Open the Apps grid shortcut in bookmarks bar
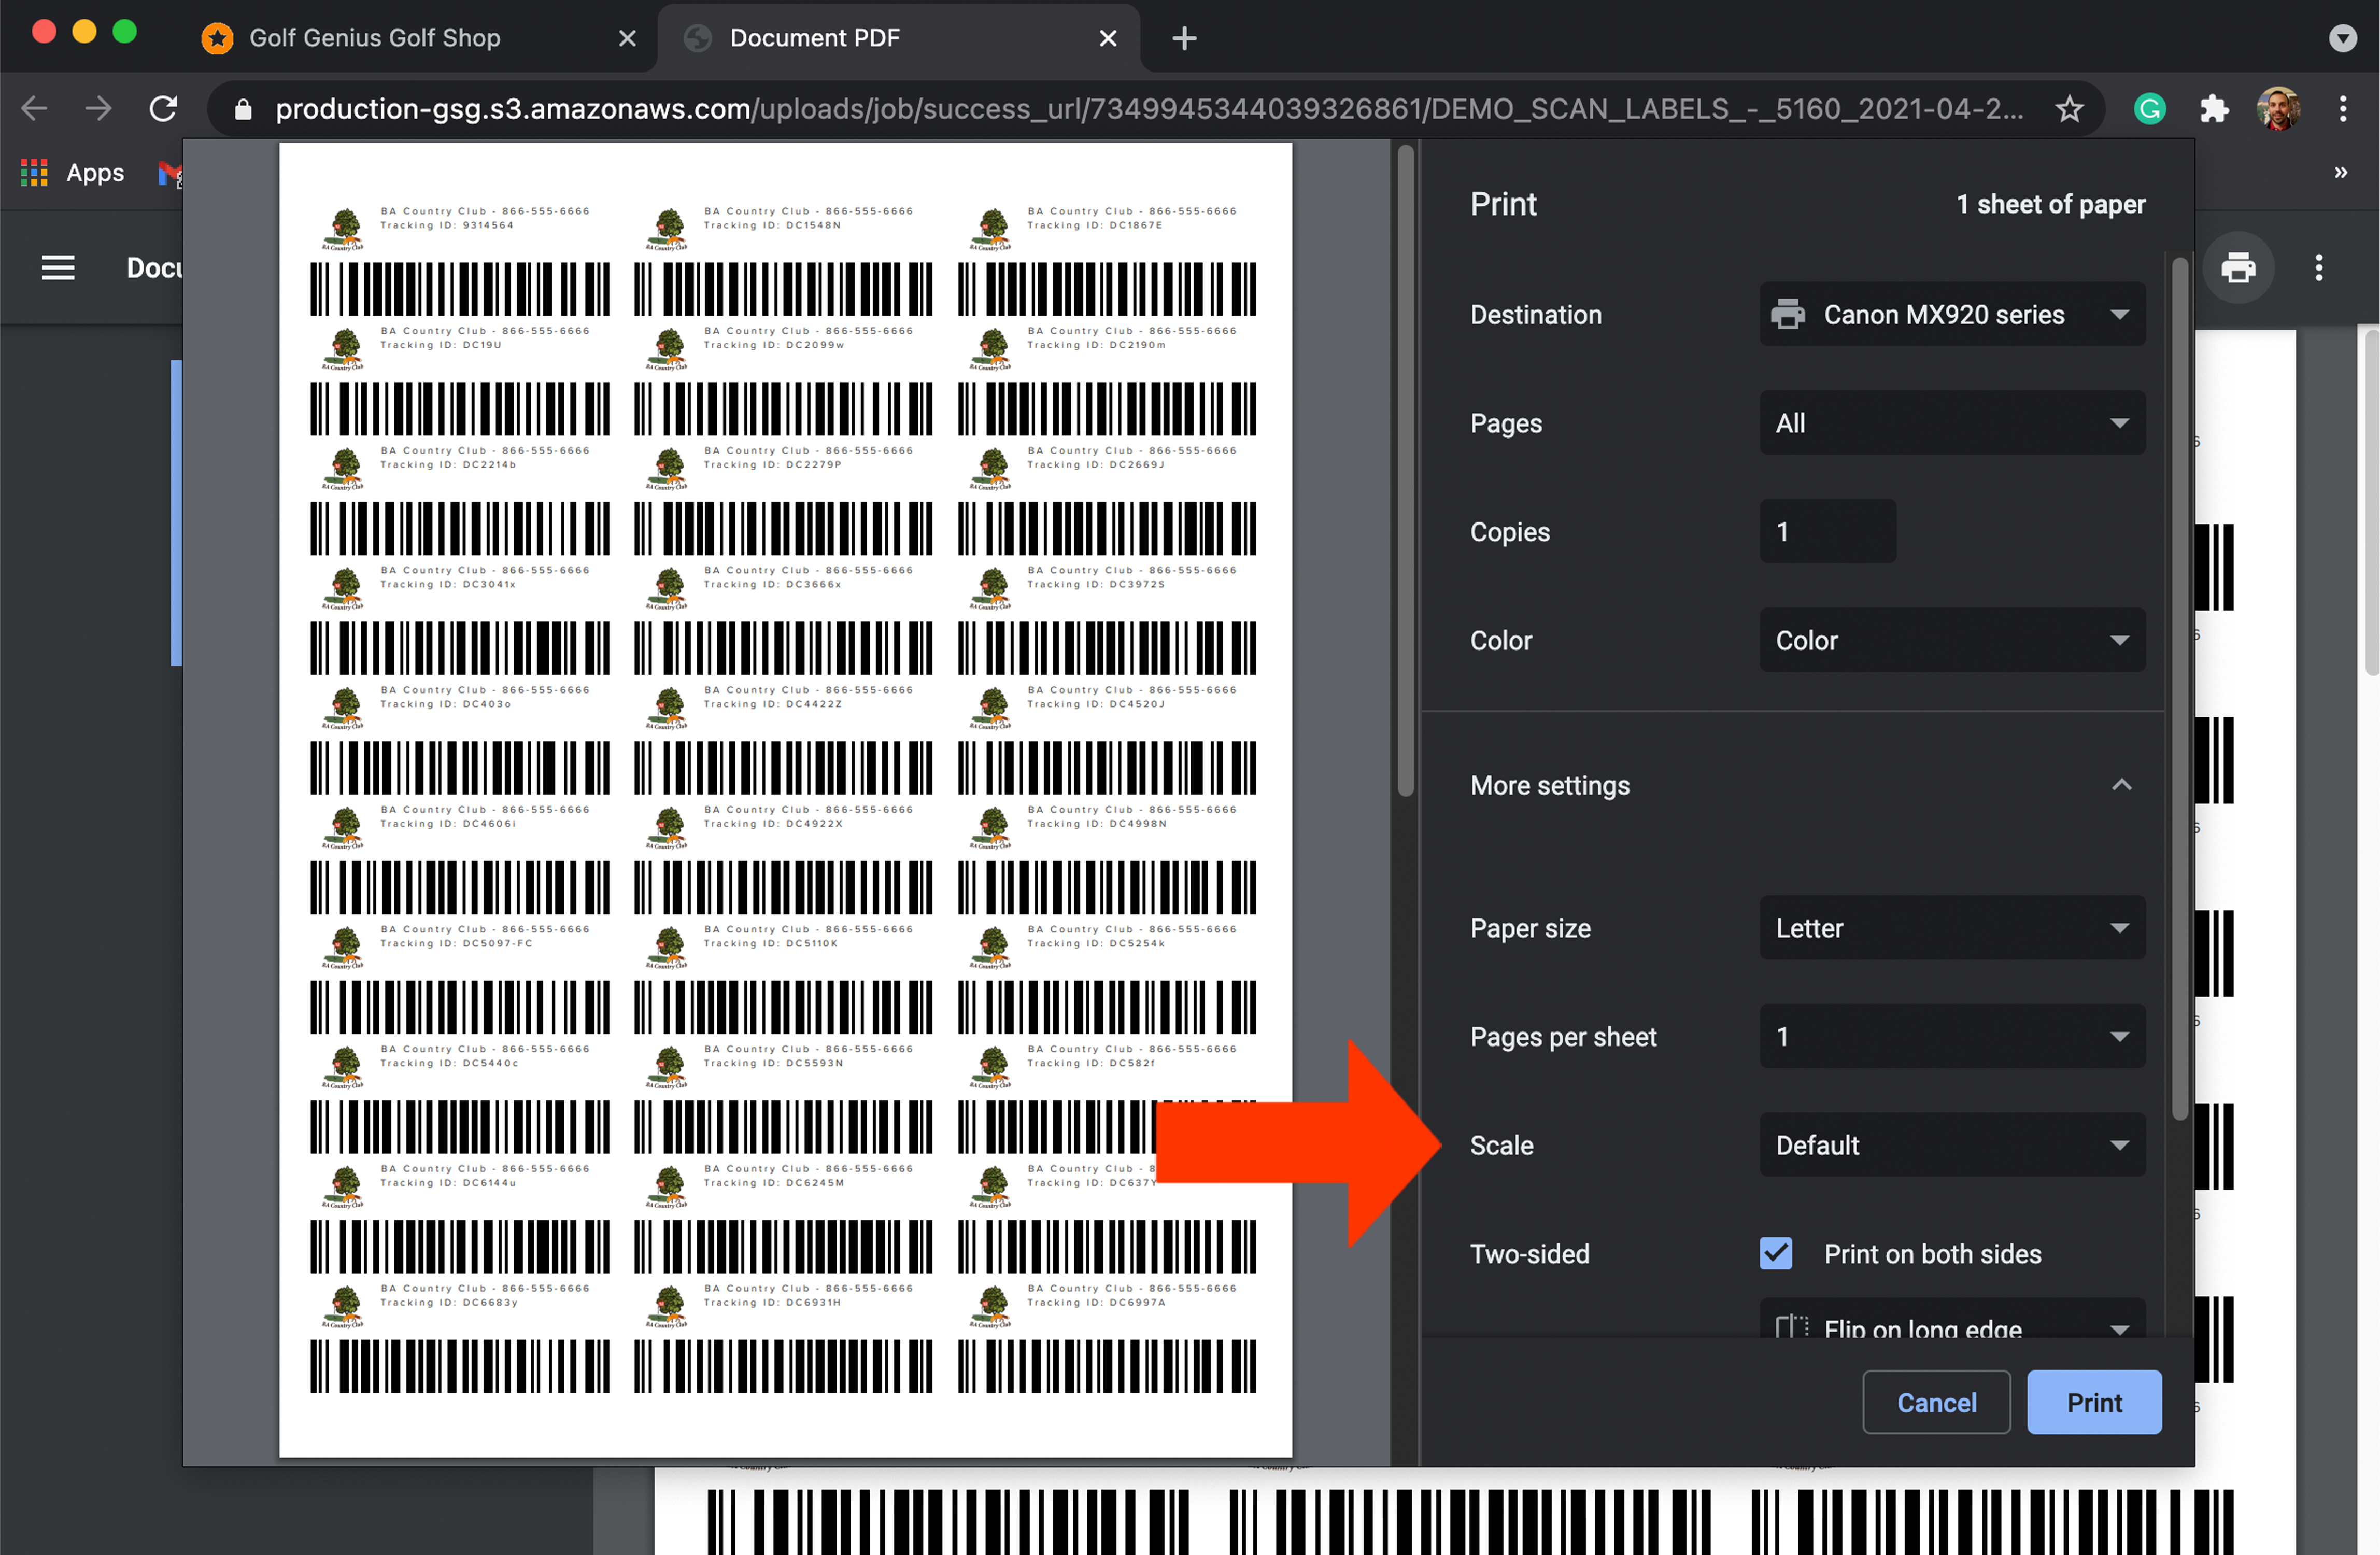The height and width of the screenshot is (1555, 2380). (x=34, y=173)
